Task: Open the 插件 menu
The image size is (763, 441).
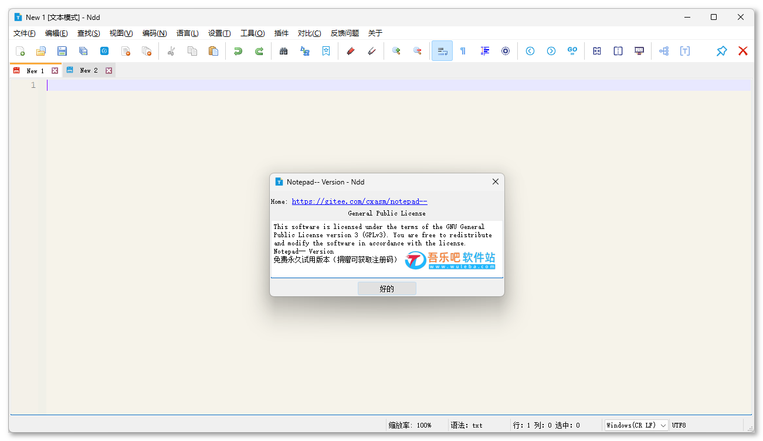Action: [282, 33]
